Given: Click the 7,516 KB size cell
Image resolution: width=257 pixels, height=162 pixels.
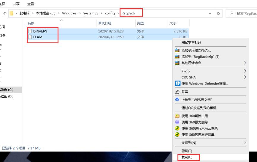Looking at the screenshot, I should (180, 31).
